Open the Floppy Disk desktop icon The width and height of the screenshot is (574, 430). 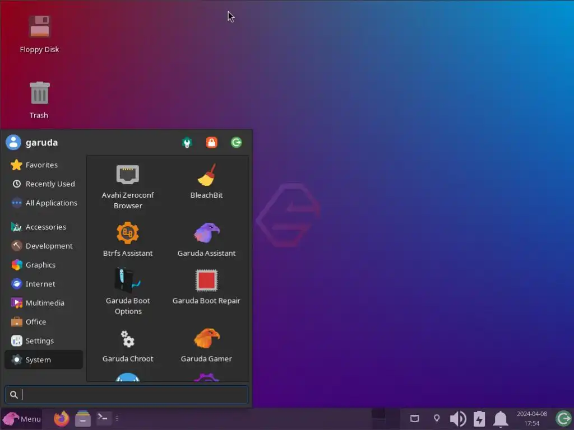(x=40, y=34)
